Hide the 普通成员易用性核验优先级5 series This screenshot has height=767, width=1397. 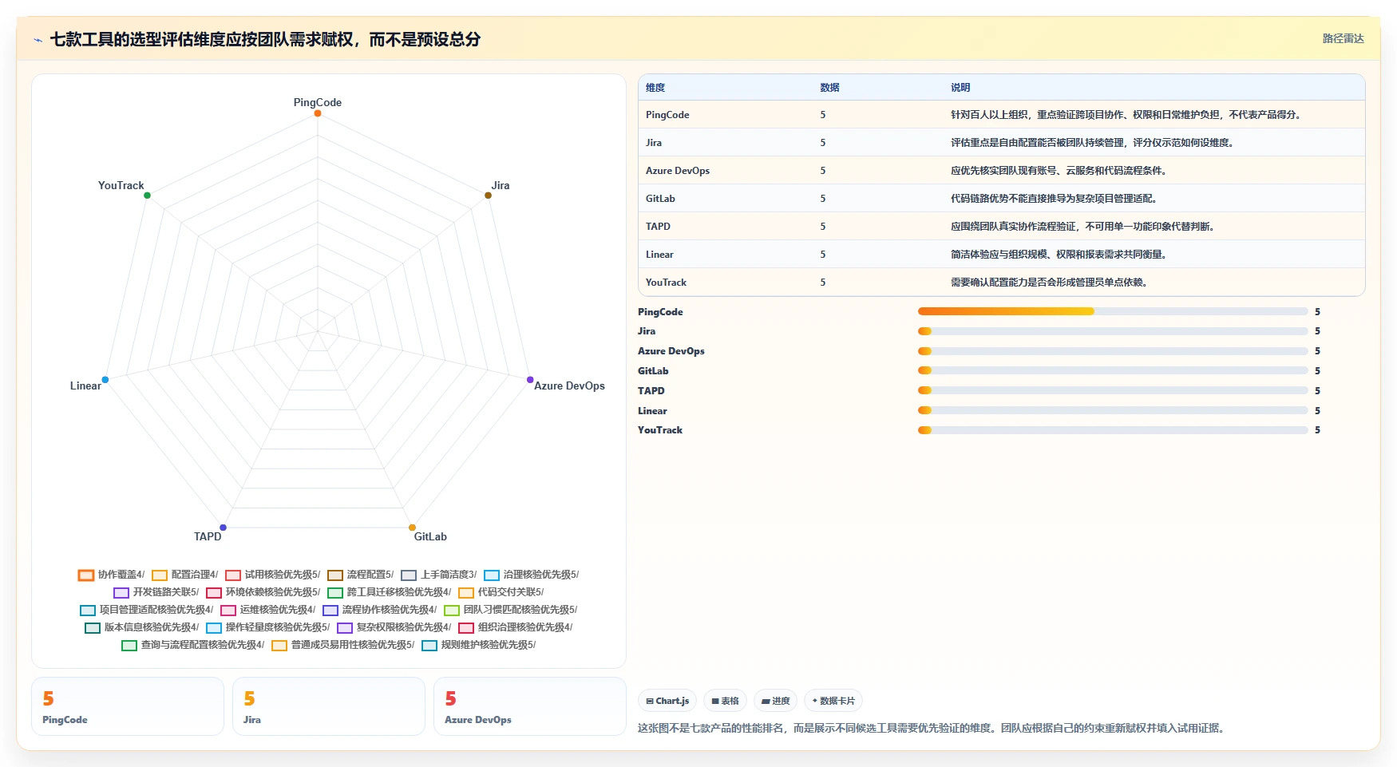tap(343, 645)
